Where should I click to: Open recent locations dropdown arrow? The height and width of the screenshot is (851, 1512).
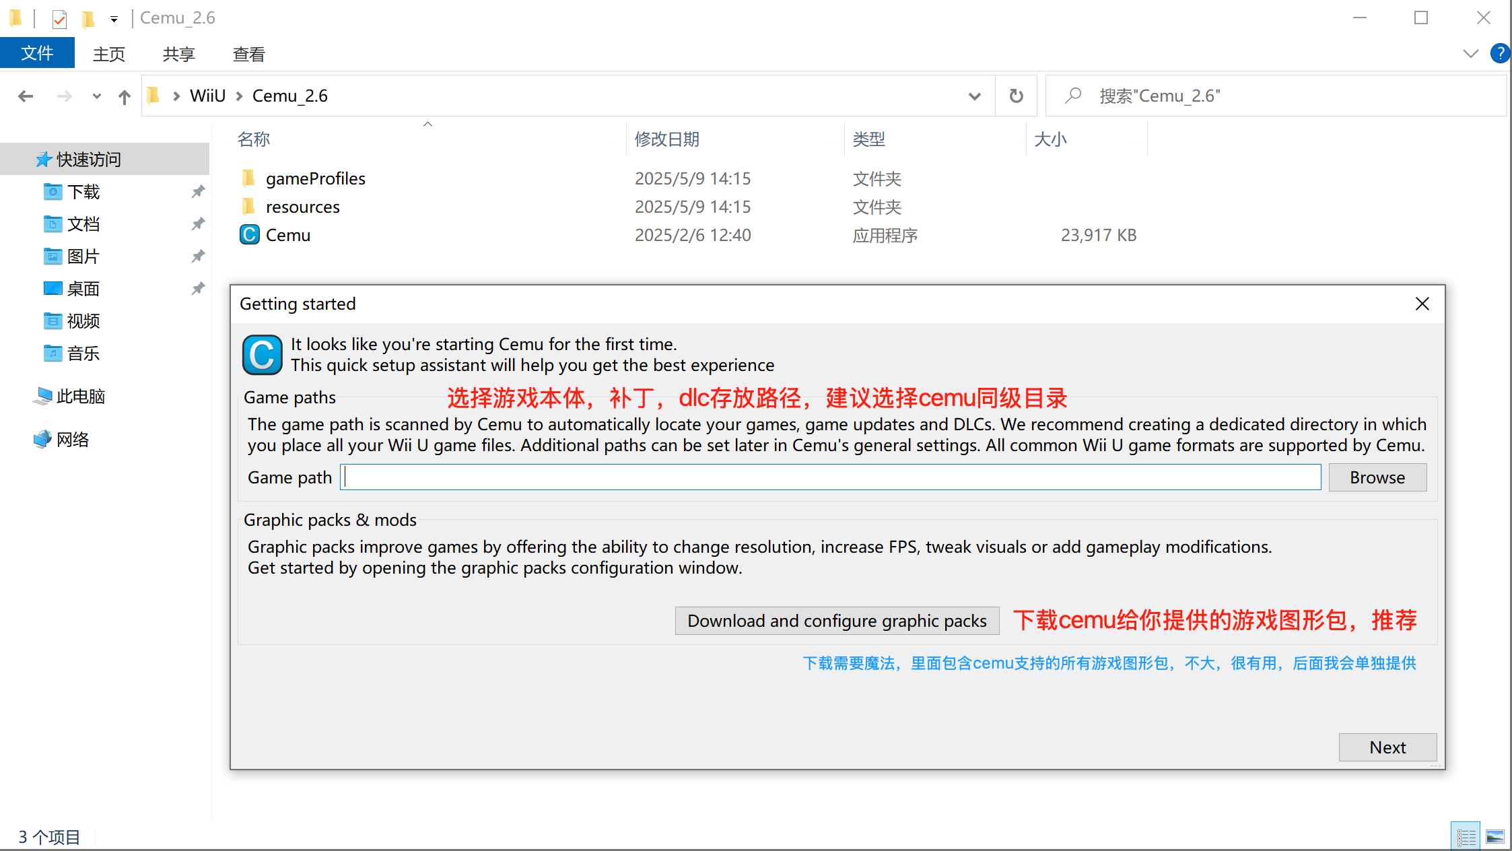[x=97, y=96]
